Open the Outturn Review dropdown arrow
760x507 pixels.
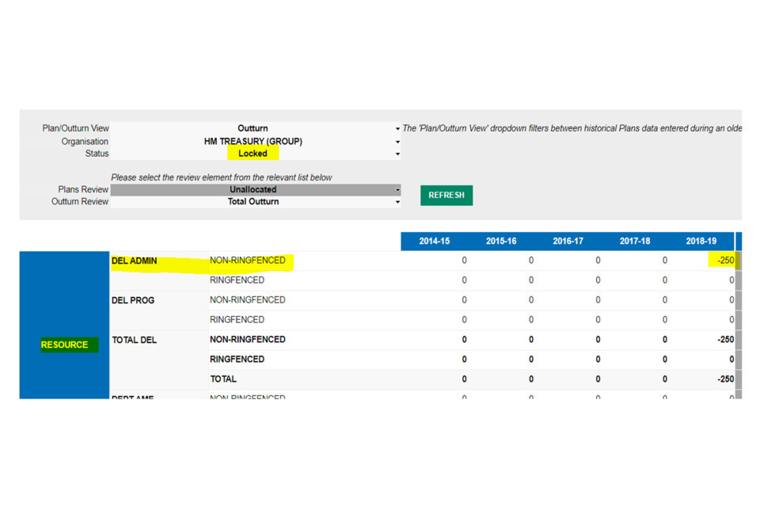pyautogui.click(x=397, y=202)
